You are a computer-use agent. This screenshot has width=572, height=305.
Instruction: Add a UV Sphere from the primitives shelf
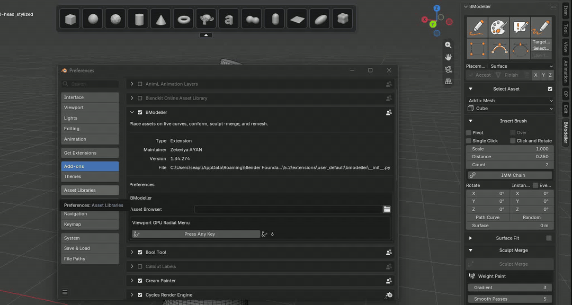(93, 19)
